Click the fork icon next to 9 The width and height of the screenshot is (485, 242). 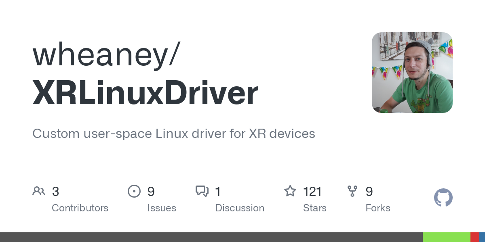click(352, 191)
